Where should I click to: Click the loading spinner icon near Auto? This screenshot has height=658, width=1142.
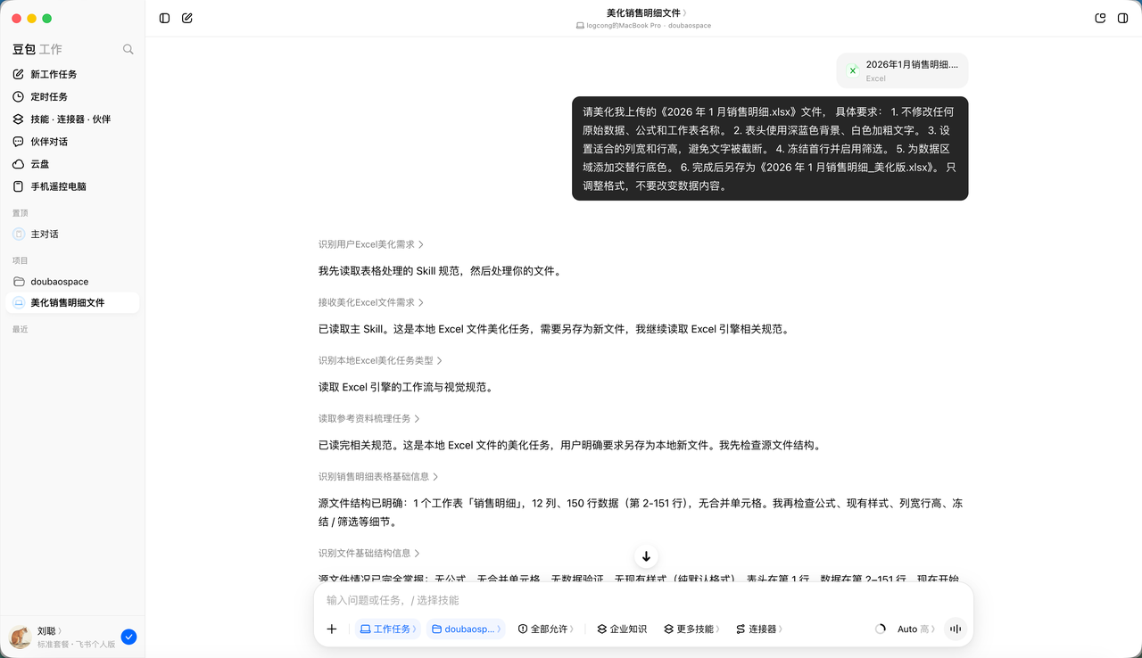click(881, 629)
